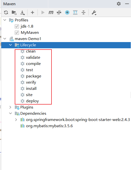Expand spring-boot-starter-web dependency
Image resolution: width=131 pixels, height=170 pixels.
[x=16, y=120]
